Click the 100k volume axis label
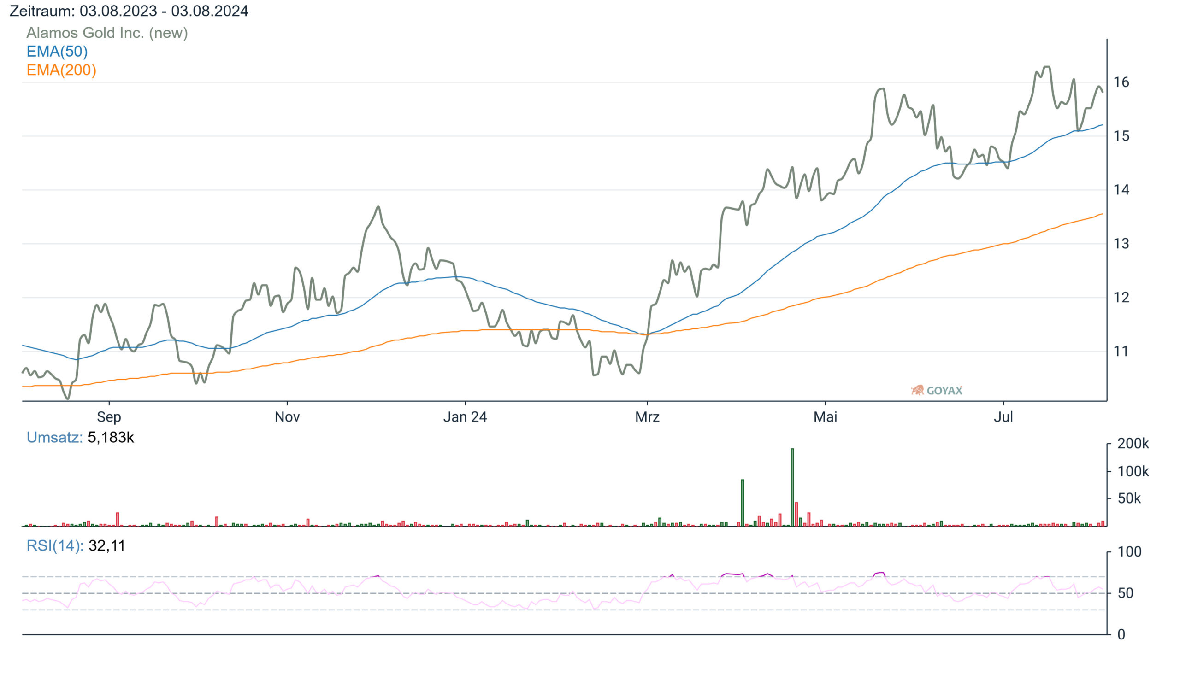 tap(1133, 471)
